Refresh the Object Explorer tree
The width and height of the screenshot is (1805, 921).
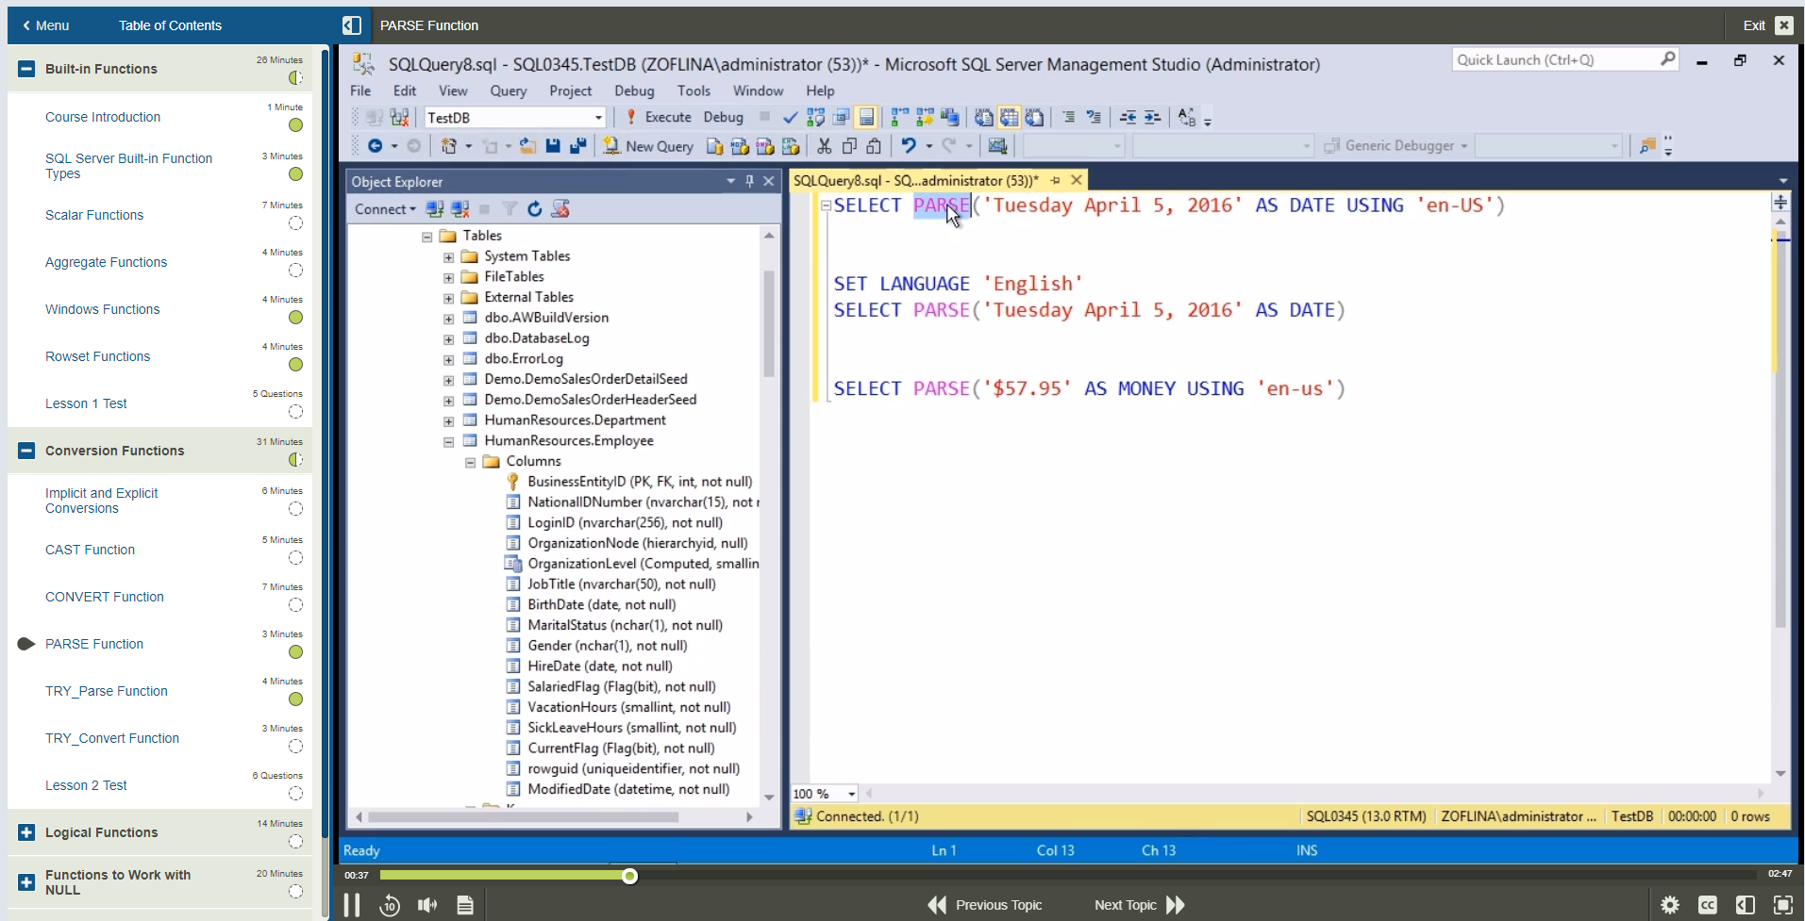[x=535, y=208]
